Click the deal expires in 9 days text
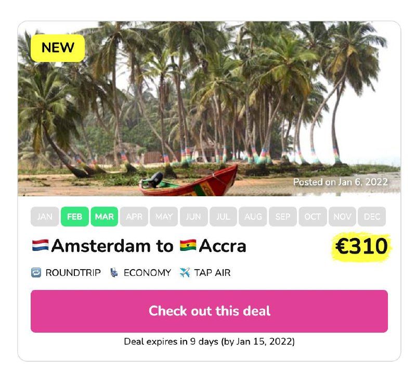Viewport: 416px width, 379px height. pyautogui.click(x=210, y=342)
